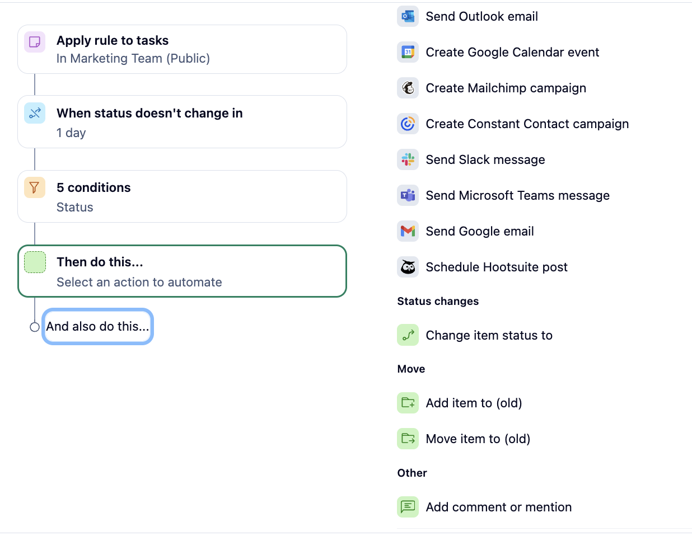Click the green Then do this placeholder swatch
This screenshot has width=692, height=536.
(x=35, y=262)
